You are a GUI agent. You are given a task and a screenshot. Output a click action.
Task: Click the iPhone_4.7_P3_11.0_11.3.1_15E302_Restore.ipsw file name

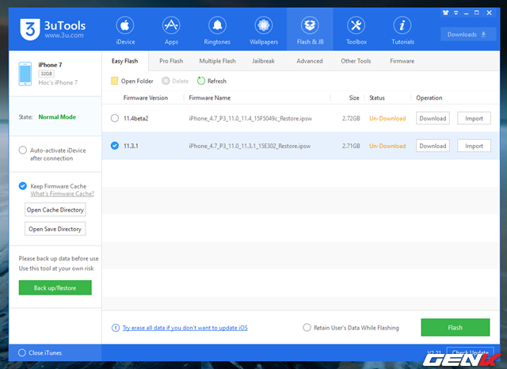pyautogui.click(x=250, y=146)
